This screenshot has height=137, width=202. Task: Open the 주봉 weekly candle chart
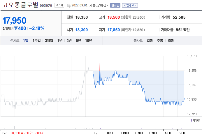pos(160,41)
